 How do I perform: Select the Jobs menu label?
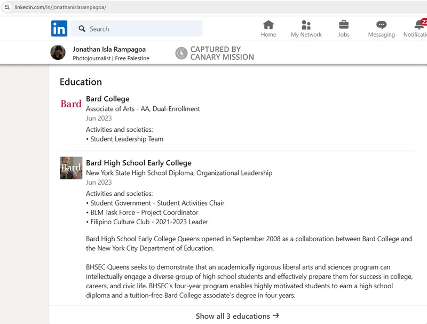coord(344,35)
